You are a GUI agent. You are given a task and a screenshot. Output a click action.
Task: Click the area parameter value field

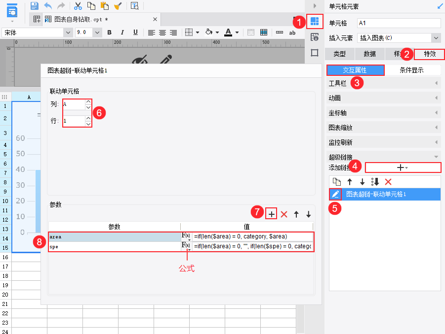(252, 236)
